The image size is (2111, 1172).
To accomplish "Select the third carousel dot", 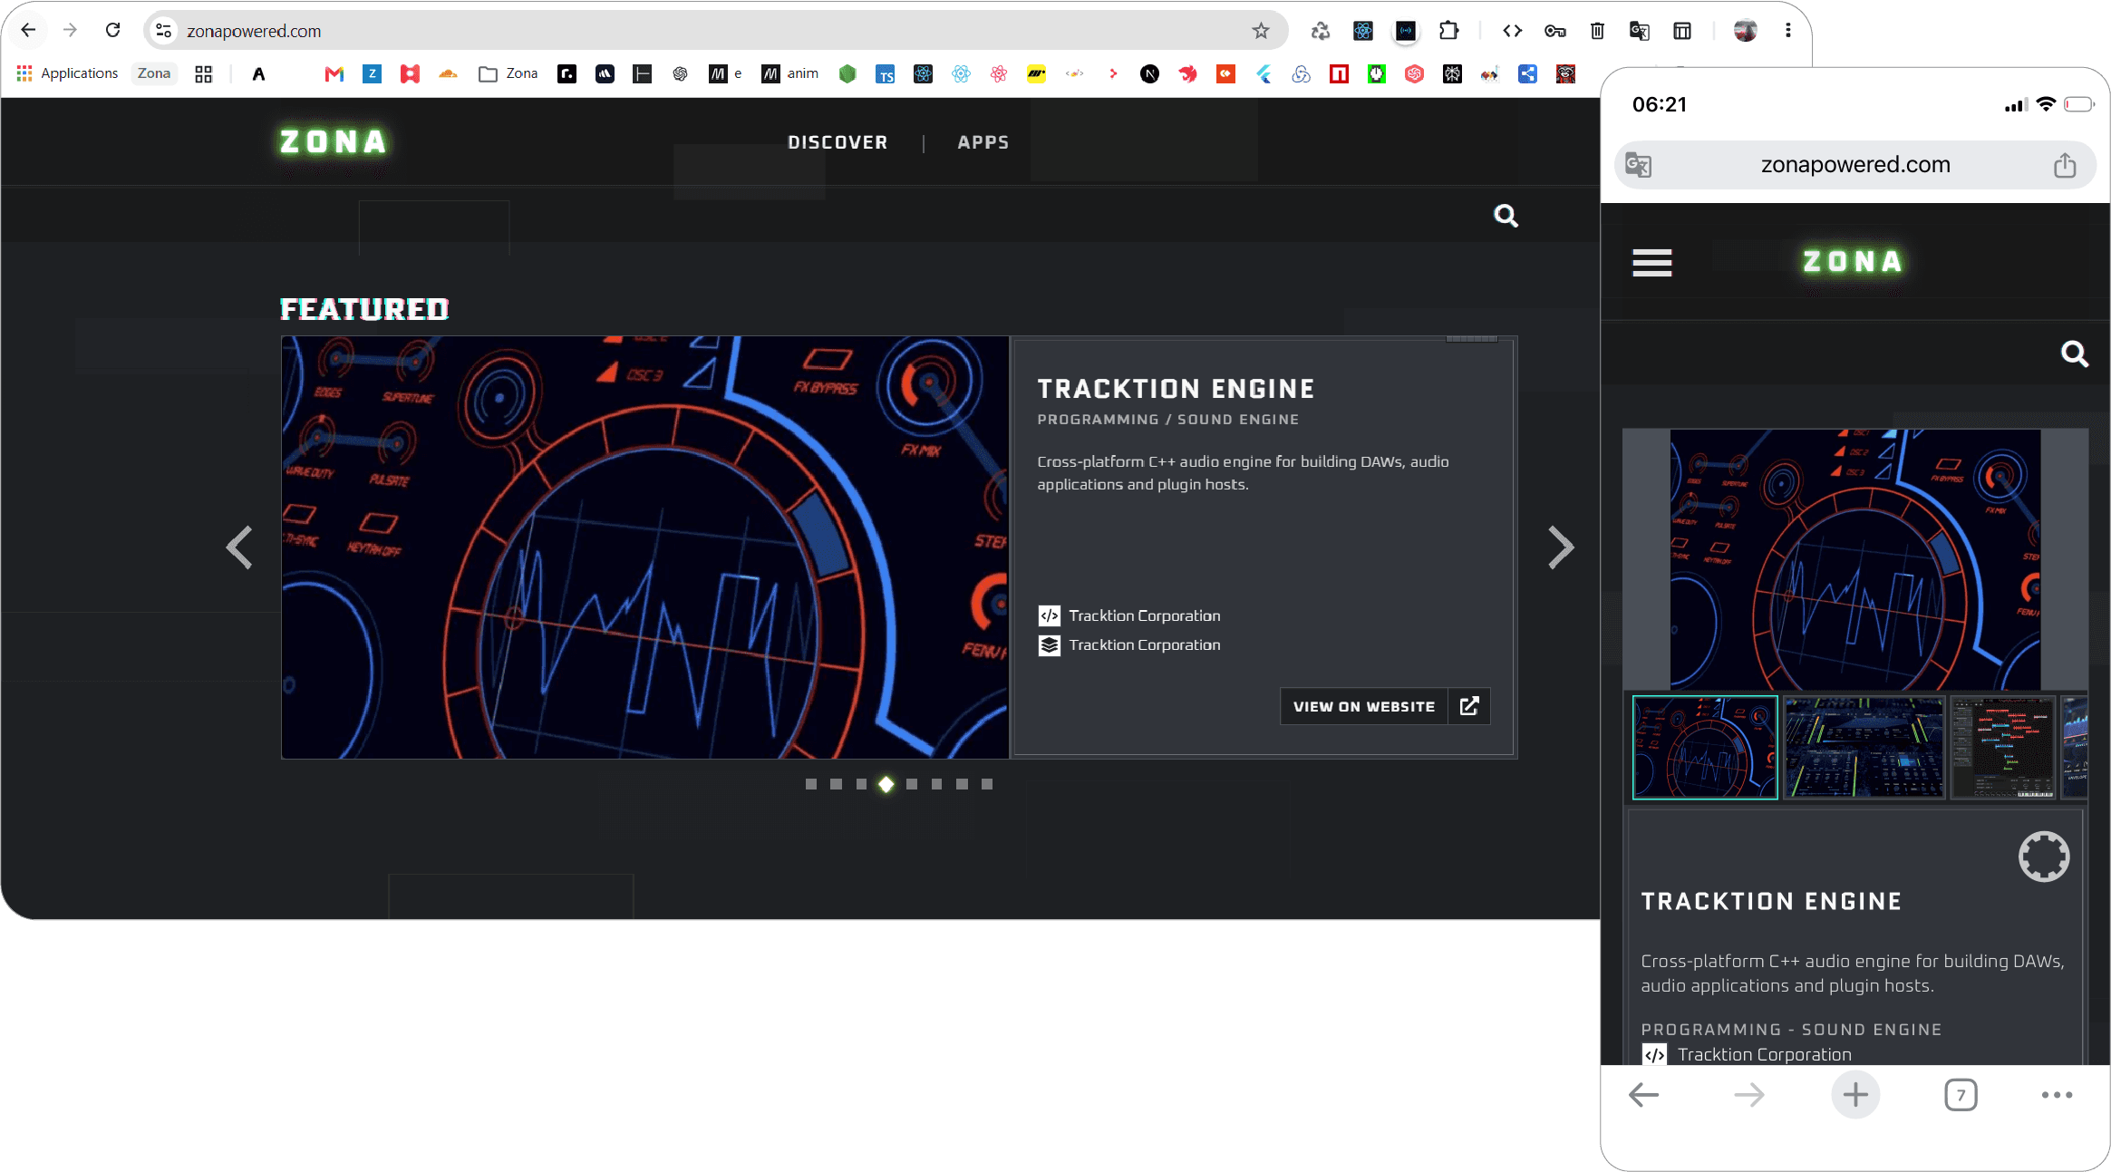I will (x=861, y=784).
